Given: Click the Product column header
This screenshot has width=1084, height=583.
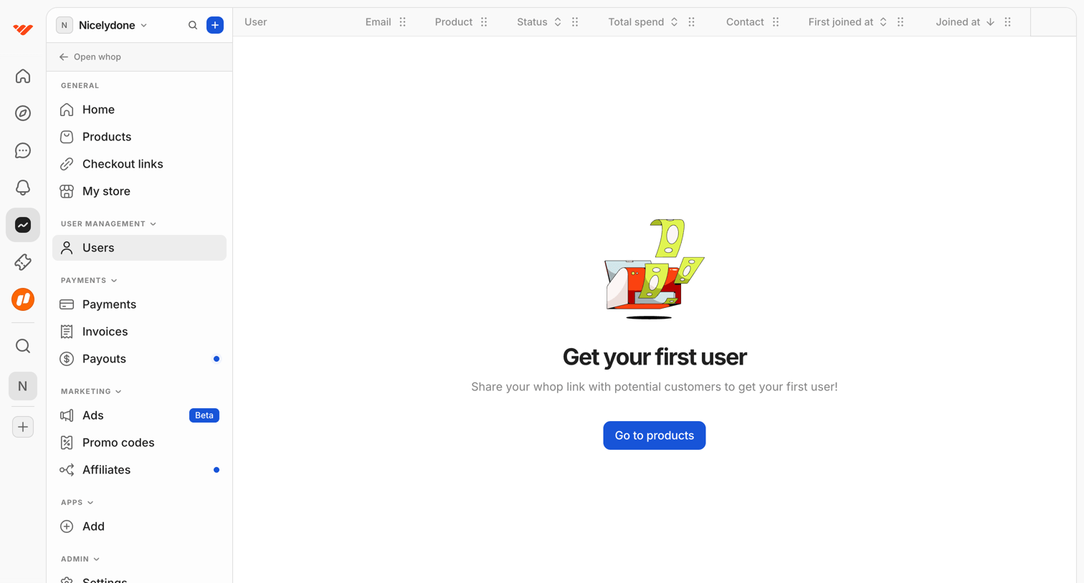Looking at the screenshot, I should 453,22.
